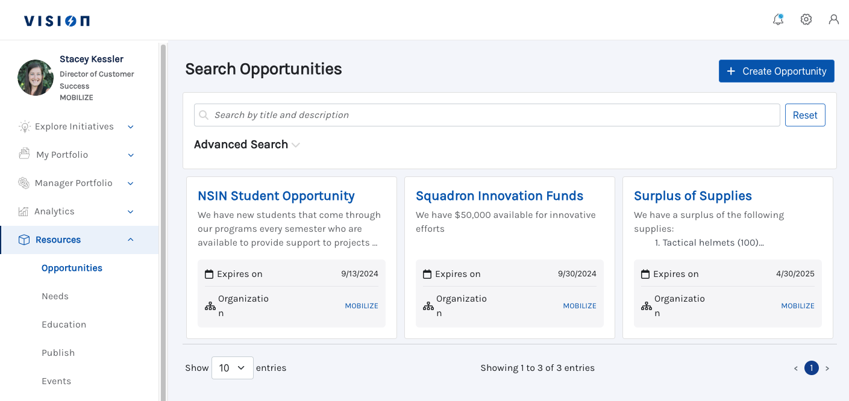Open the notifications bell icon
This screenshot has width=849, height=401.
pyautogui.click(x=778, y=20)
